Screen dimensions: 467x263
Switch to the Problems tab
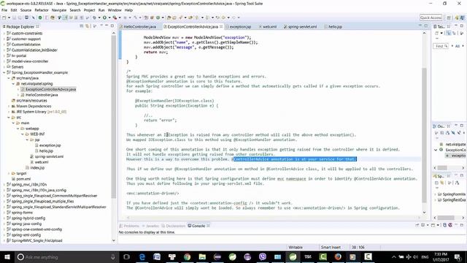click(x=129, y=226)
